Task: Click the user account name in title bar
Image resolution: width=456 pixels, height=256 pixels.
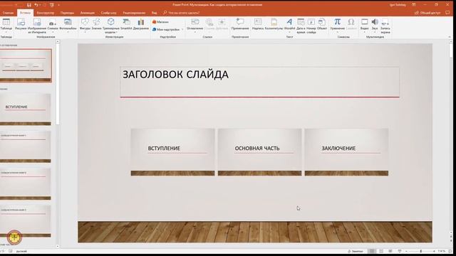Action: pos(398,5)
